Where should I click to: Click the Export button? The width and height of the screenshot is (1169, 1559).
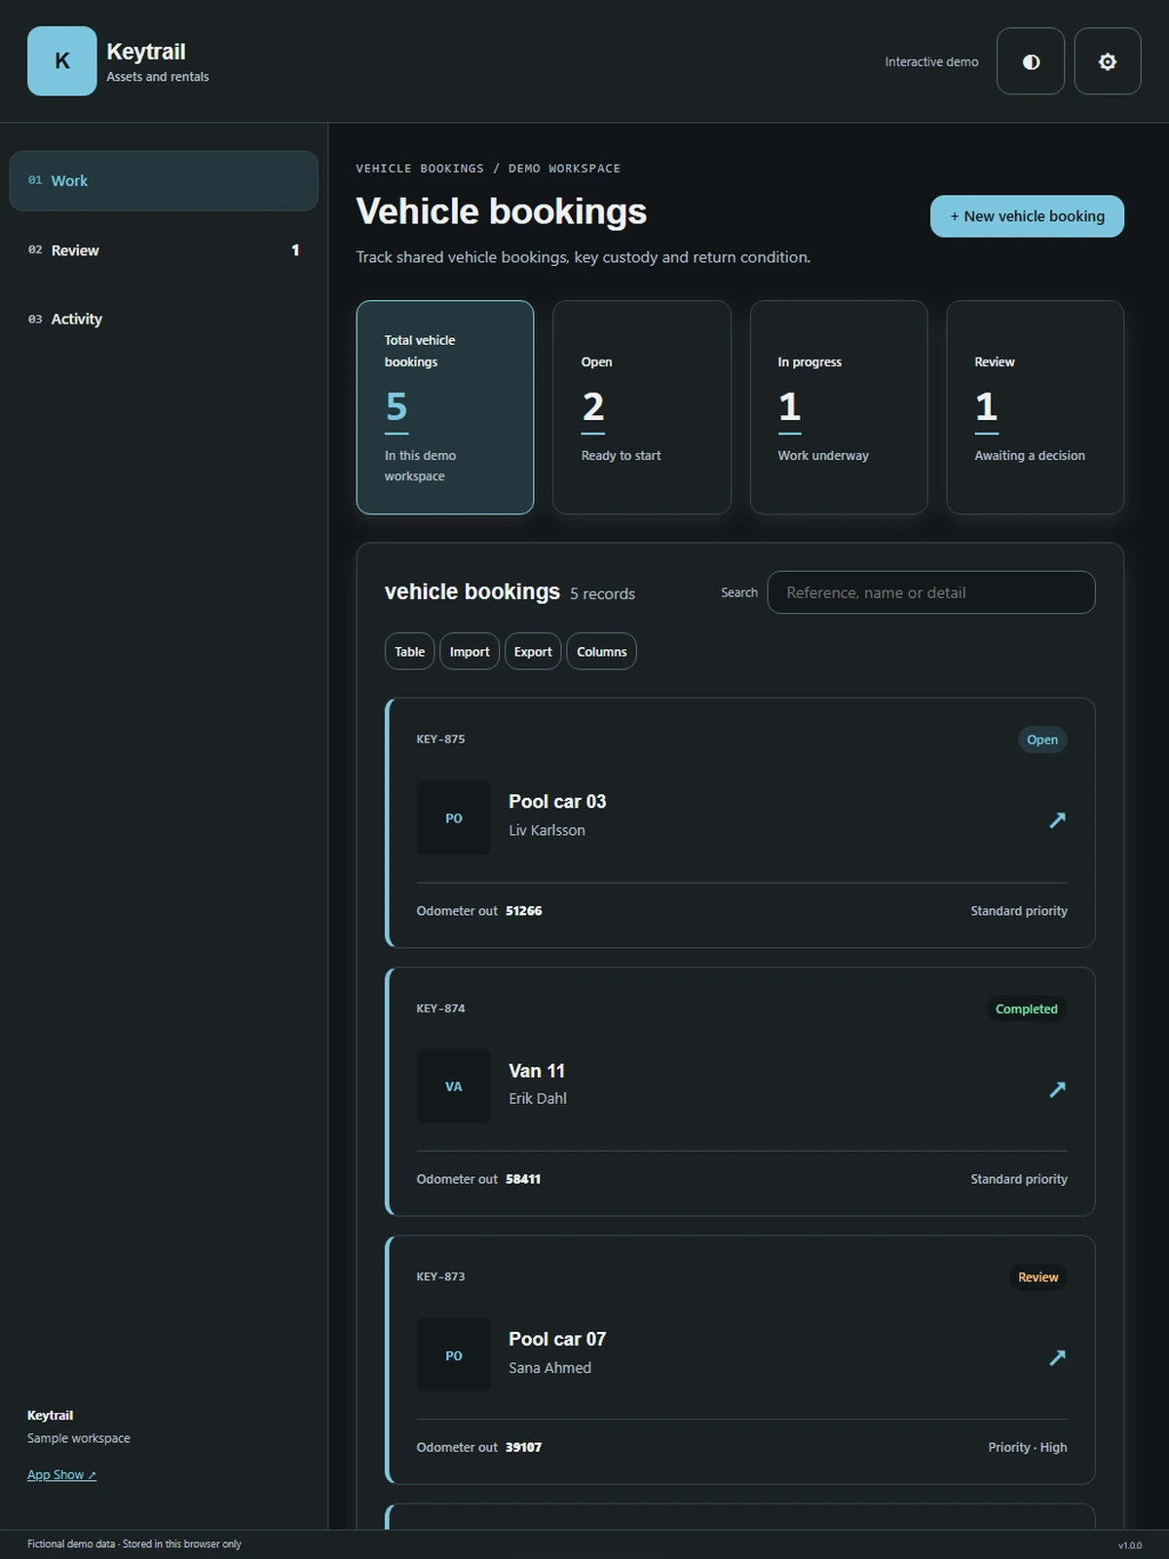533,652
